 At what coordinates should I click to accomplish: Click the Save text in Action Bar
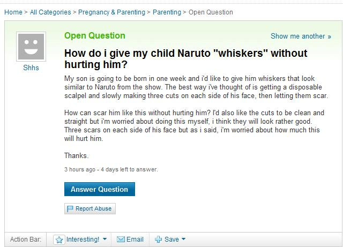tap(171, 239)
